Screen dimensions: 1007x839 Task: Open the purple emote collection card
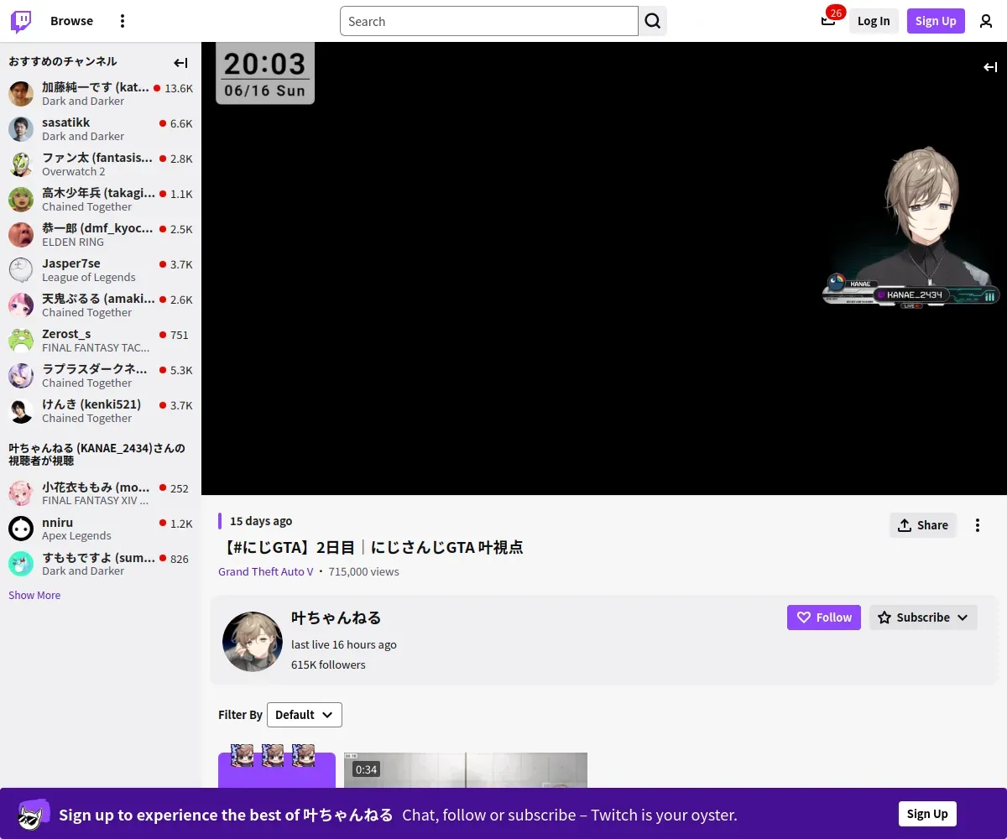tap(277, 770)
